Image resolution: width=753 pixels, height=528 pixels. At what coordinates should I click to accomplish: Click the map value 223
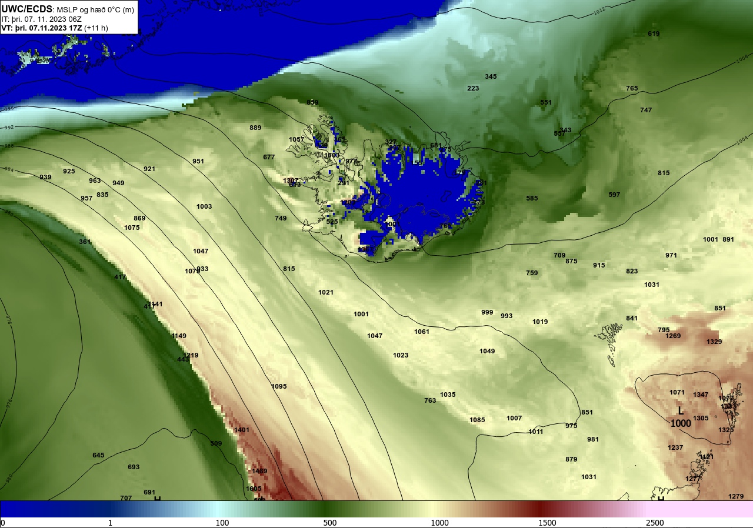point(473,88)
